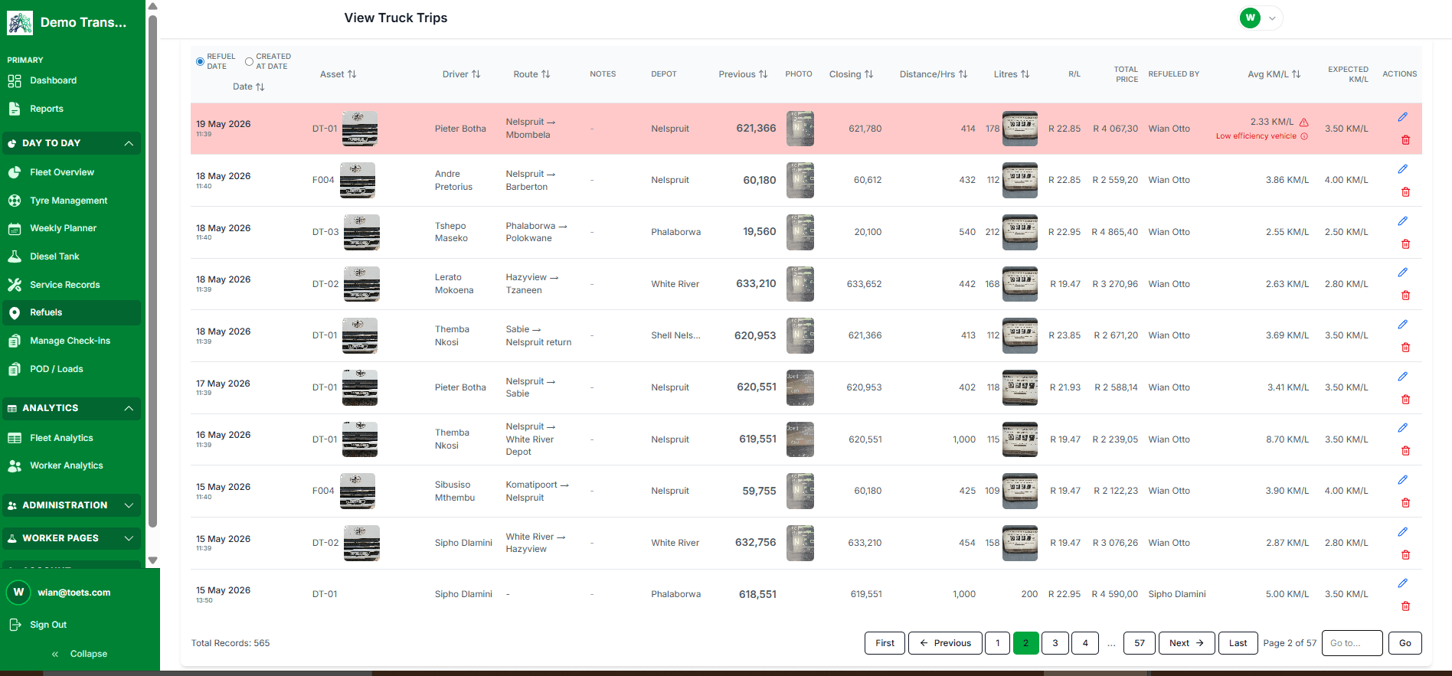Delete the 17 May Pieter Botha record
This screenshot has width=1452, height=676.
[x=1405, y=400]
